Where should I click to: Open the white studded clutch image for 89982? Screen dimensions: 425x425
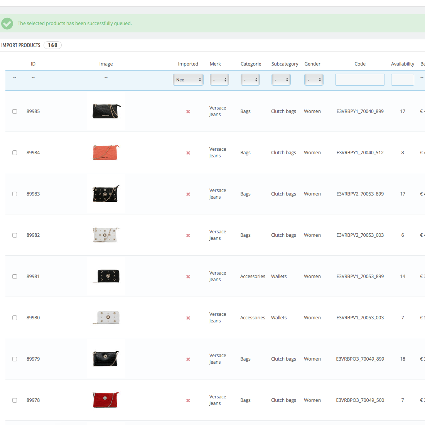106,235
